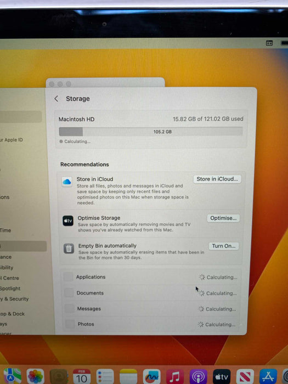Open App Store from the Dock
The width and height of the screenshot is (288, 384).
coord(268,377)
